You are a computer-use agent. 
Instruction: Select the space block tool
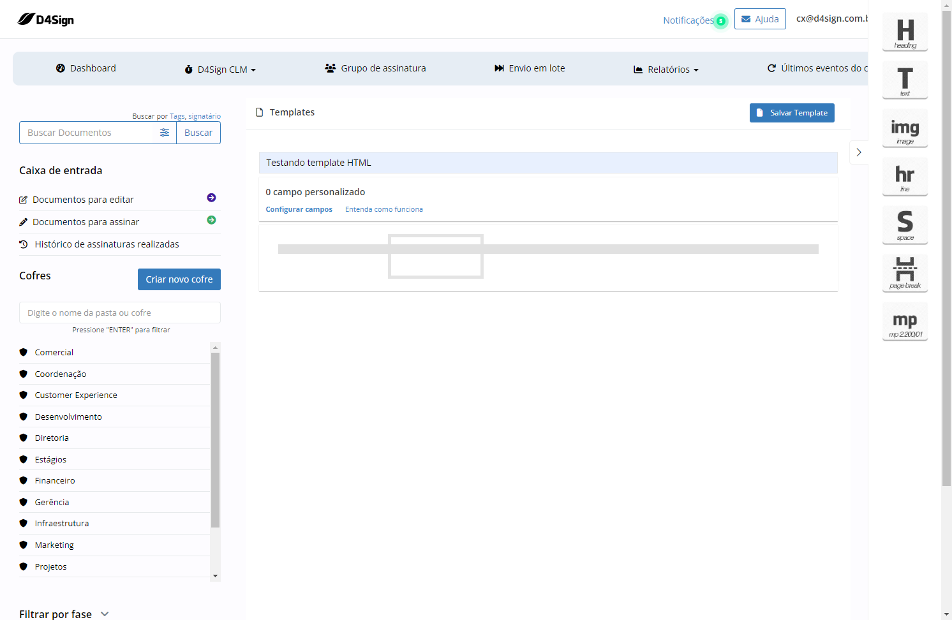coord(905,225)
